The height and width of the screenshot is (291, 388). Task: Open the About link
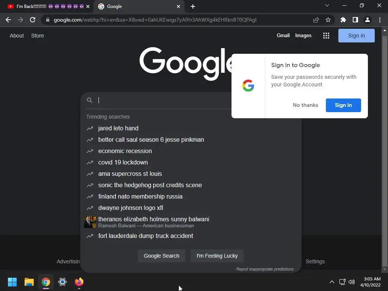17,36
